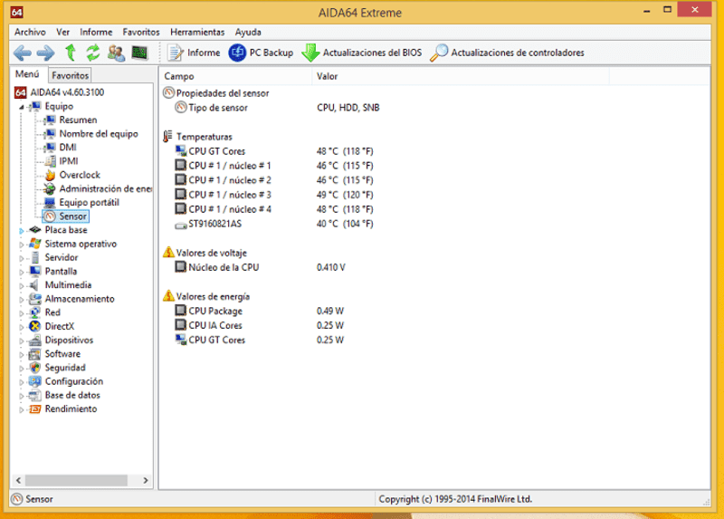Click the Propiedades del sensor gauge icon
724x519 pixels.
coord(168,93)
